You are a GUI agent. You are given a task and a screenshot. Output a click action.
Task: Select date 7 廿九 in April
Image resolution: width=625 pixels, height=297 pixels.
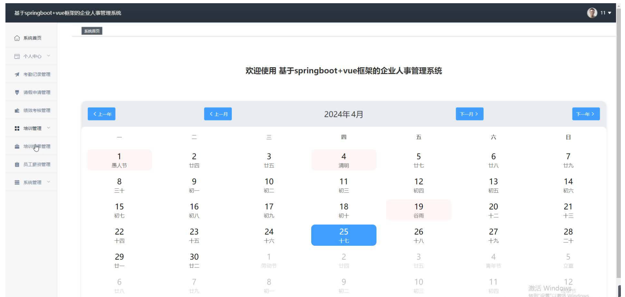pyautogui.click(x=568, y=160)
